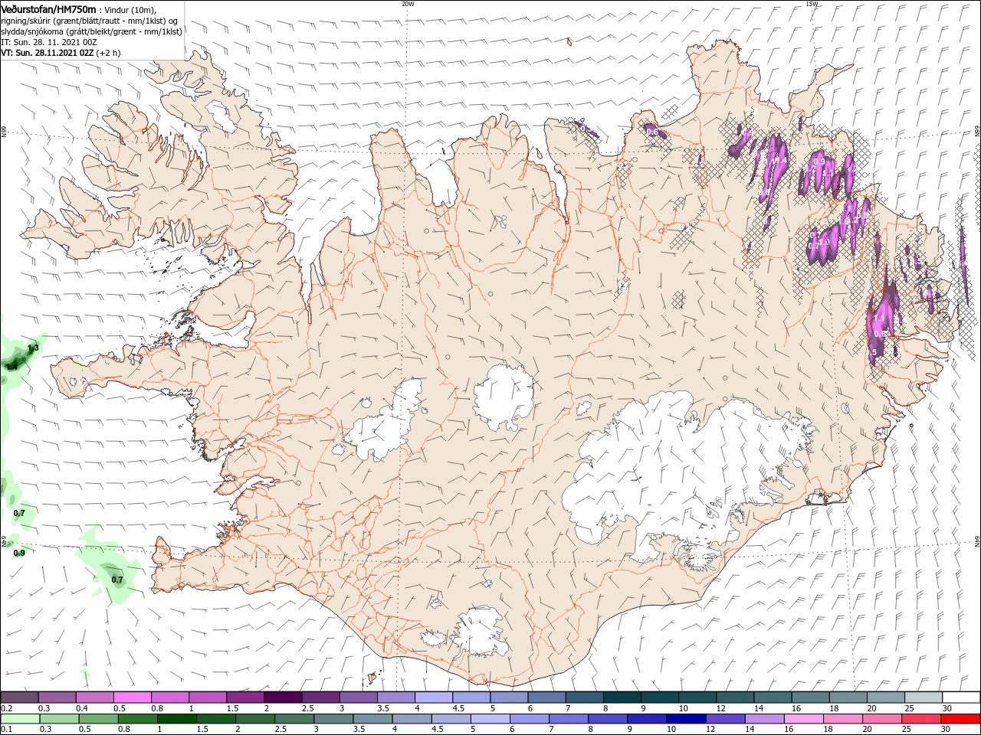This screenshot has height=735, width=981.
Task: Click the lavender swatch between 4 and 4.5 in the snow legend
Action: (x=432, y=697)
